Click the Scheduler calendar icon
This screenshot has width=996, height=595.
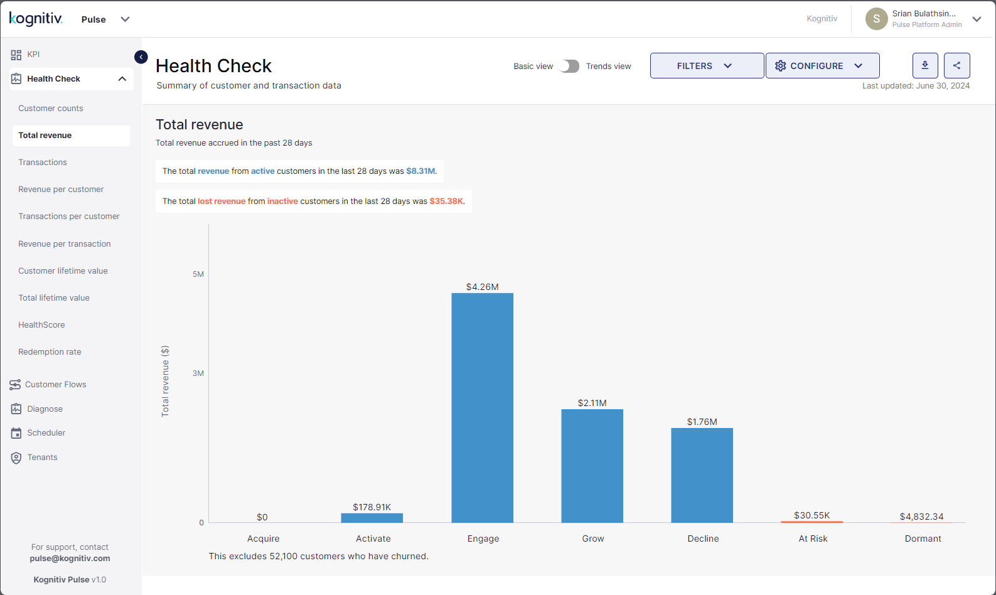click(x=16, y=433)
